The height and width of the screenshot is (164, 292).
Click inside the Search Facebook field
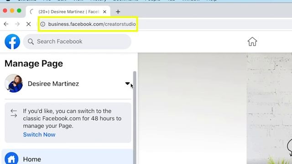77,41
